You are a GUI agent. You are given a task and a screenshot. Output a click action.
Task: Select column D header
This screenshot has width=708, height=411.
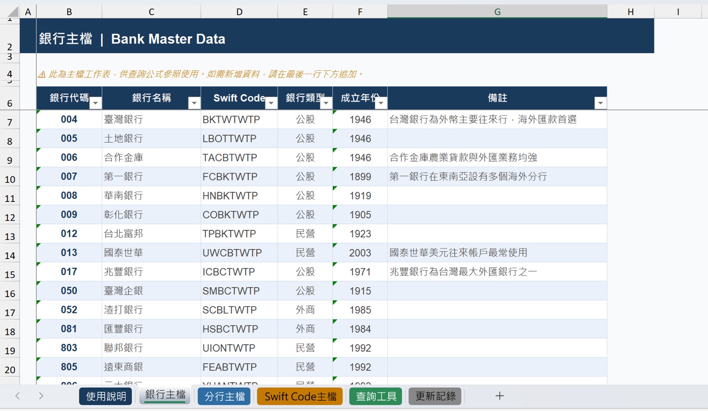click(239, 12)
